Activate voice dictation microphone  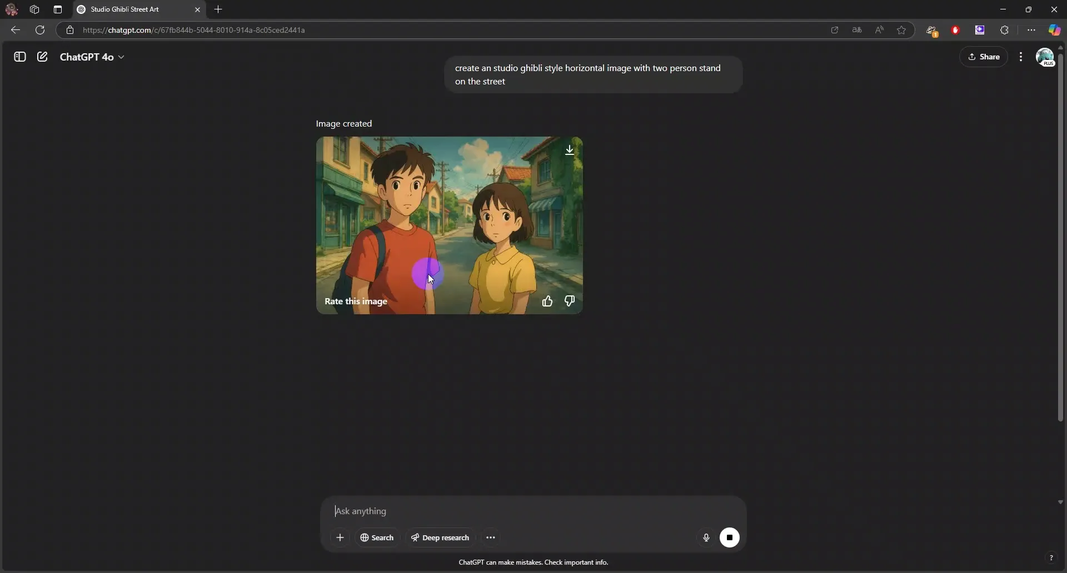pos(706,537)
